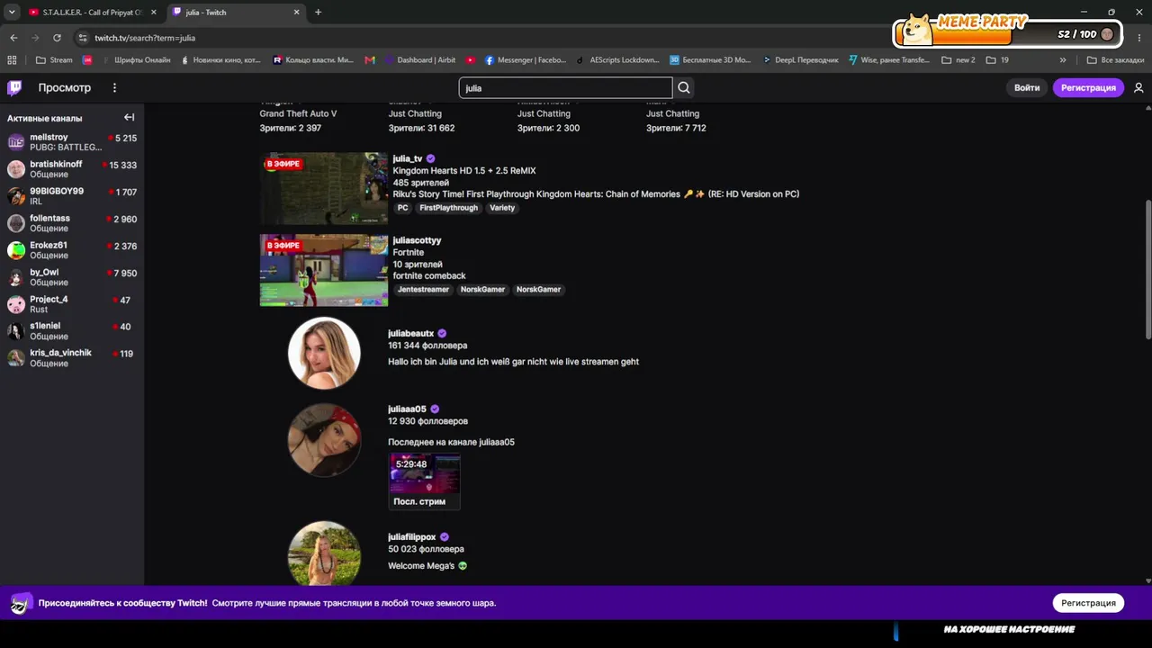Click the Kingdom Hearts HD 1.5 + 2.5 ReMIX category
This screenshot has height=648, width=1152.
coord(464,171)
